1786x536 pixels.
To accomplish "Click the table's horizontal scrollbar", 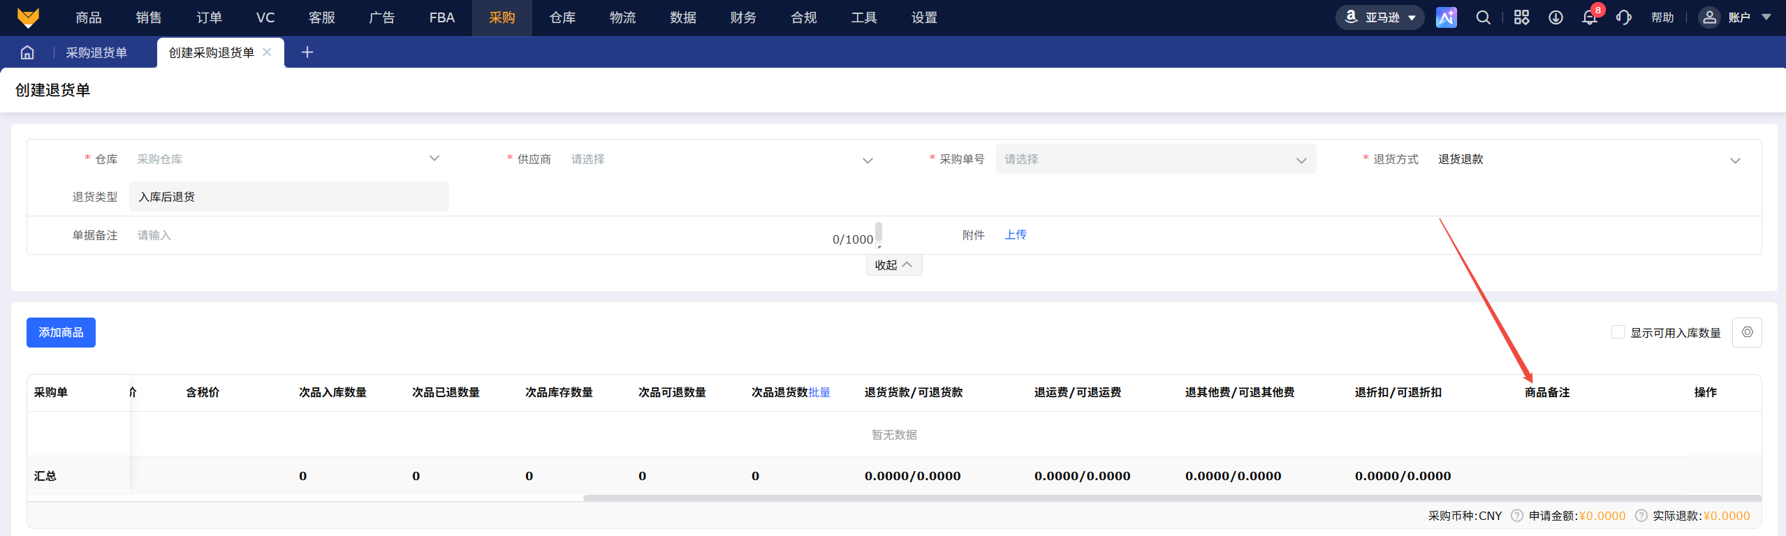I will 1171,498.
